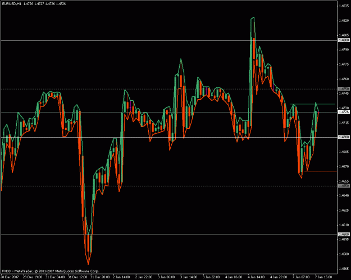Screen dimensions: 351x280
Task: Click the 4 Jan 14:00 time label
Action: [257, 277]
